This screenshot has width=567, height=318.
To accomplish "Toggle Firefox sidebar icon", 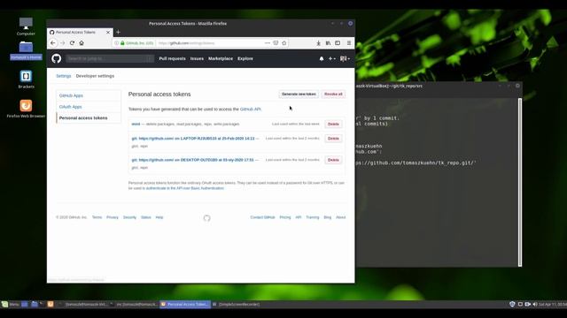I will coord(338,43).
